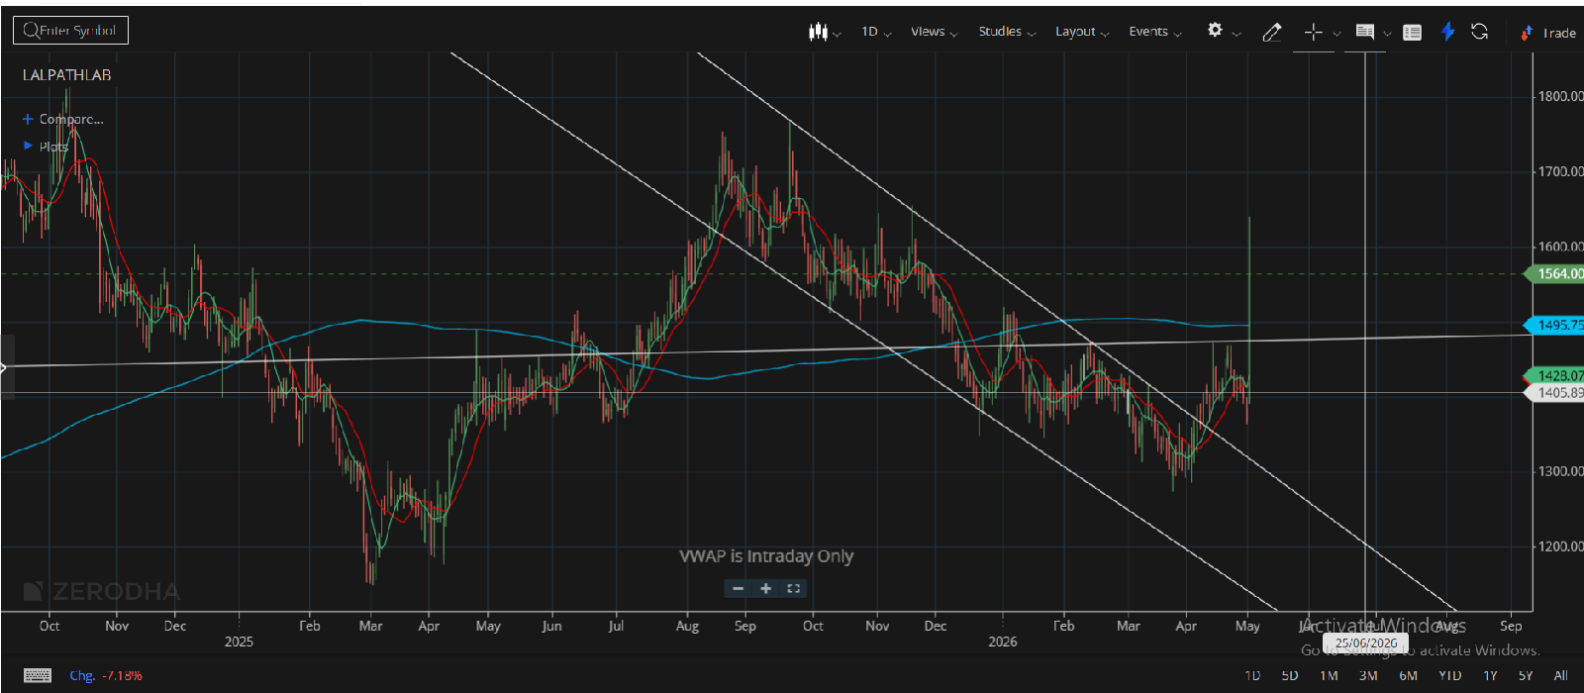Select the YTD range

(x=1449, y=675)
